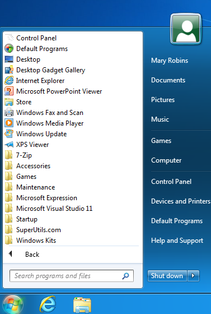211x314 pixels.
Task: Open Mary Robins personal folder
Action: [x=170, y=61]
